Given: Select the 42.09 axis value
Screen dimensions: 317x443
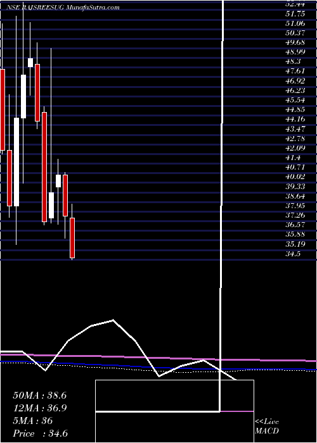Looking at the screenshot, I should click(295, 148).
